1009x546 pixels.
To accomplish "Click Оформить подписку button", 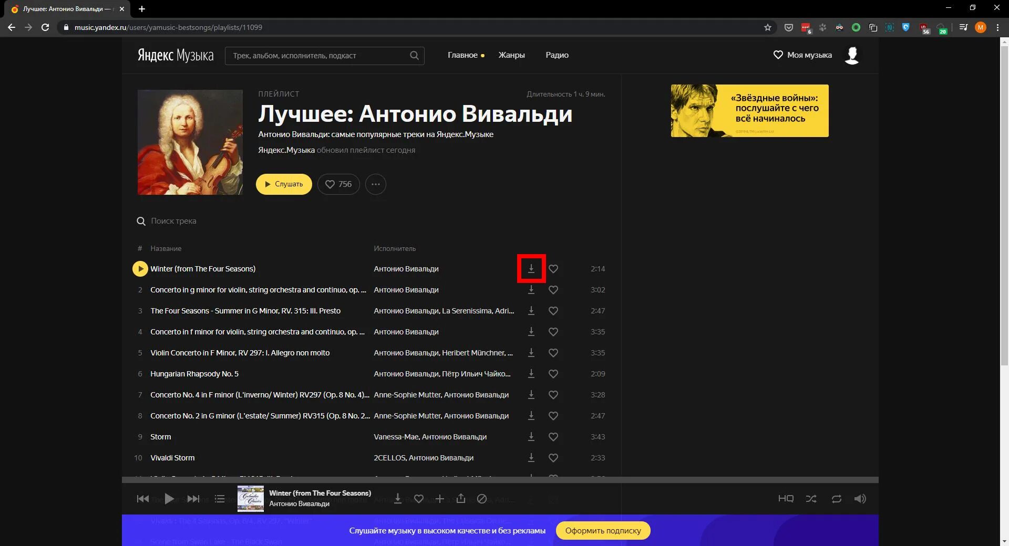I will click(x=603, y=531).
